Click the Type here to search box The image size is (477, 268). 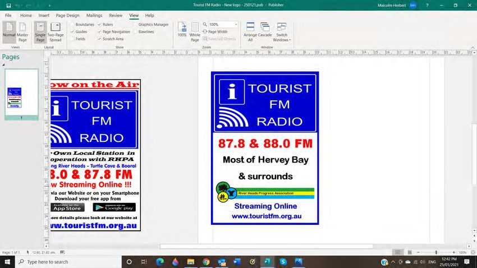point(68,262)
